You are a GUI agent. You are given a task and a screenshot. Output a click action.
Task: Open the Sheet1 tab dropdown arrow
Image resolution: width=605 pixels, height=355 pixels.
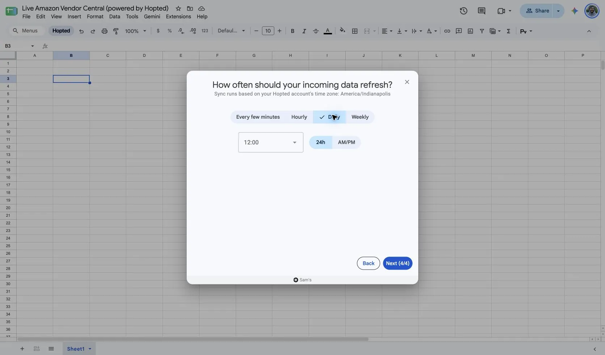point(90,349)
